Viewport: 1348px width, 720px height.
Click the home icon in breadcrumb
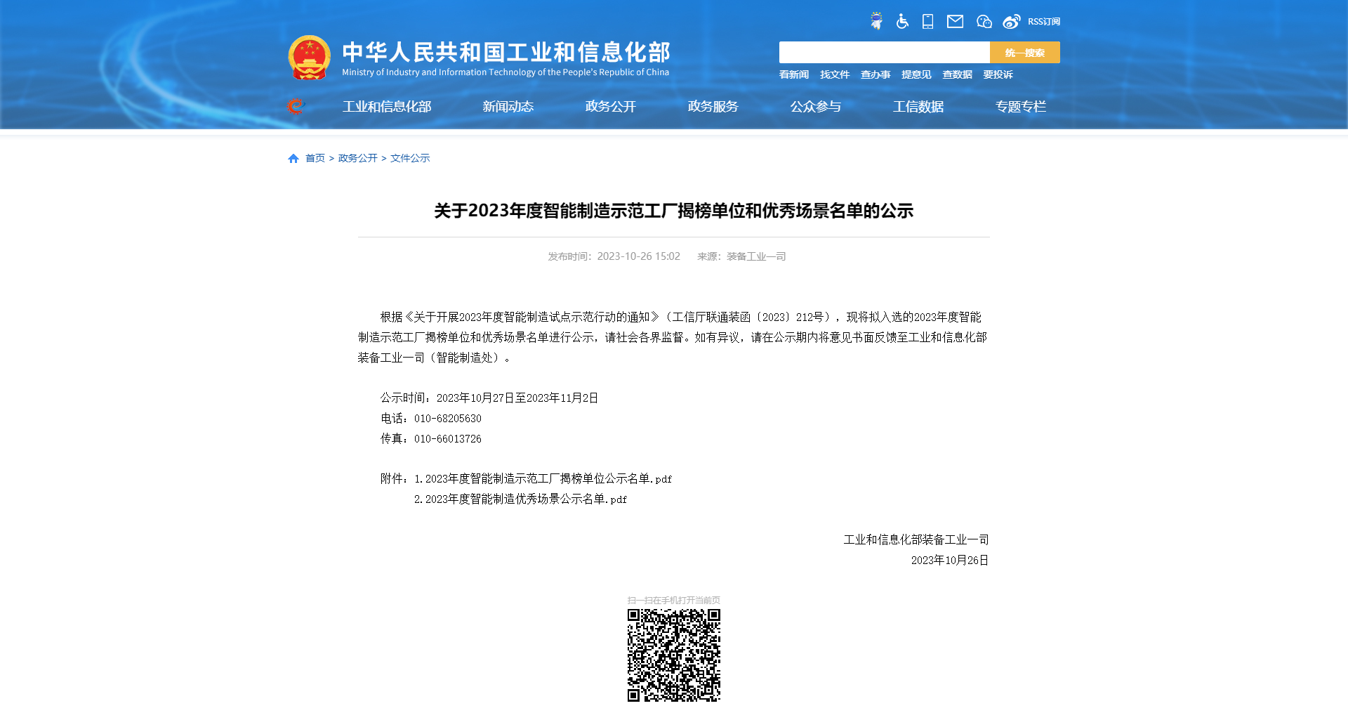click(293, 159)
